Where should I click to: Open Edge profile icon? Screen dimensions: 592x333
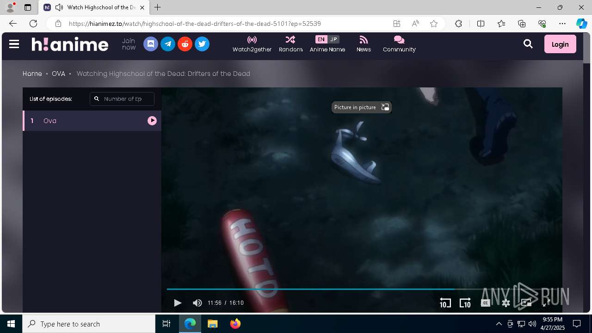10,7
